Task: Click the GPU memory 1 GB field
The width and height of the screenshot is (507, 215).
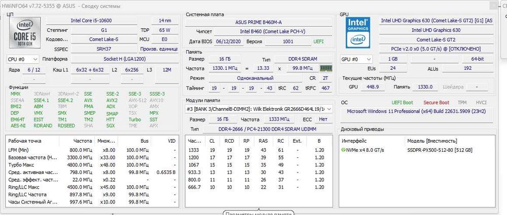Action: tap(393, 59)
